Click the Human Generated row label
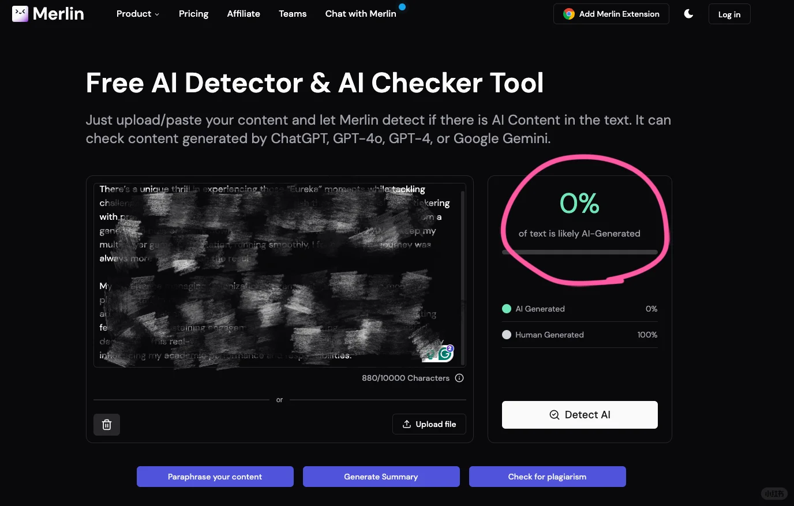The image size is (794, 506). [549, 335]
